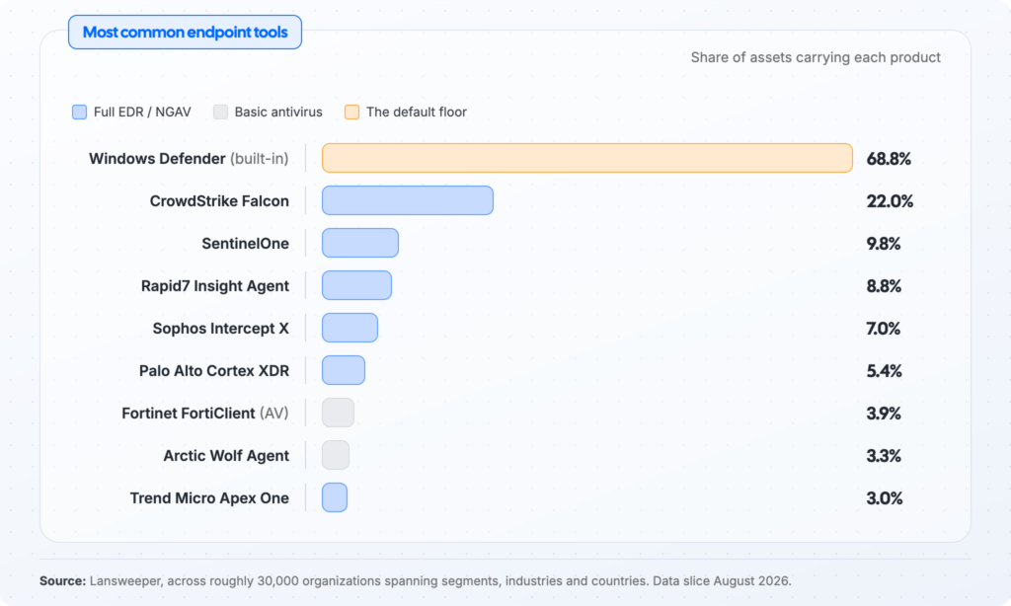Image resolution: width=1011 pixels, height=606 pixels.
Task: Click the 8.8% value
Action: pyautogui.click(x=884, y=286)
